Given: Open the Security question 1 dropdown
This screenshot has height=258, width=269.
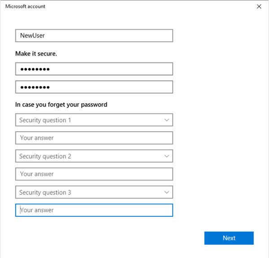Looking at the screenshot, I should (94, 120).
